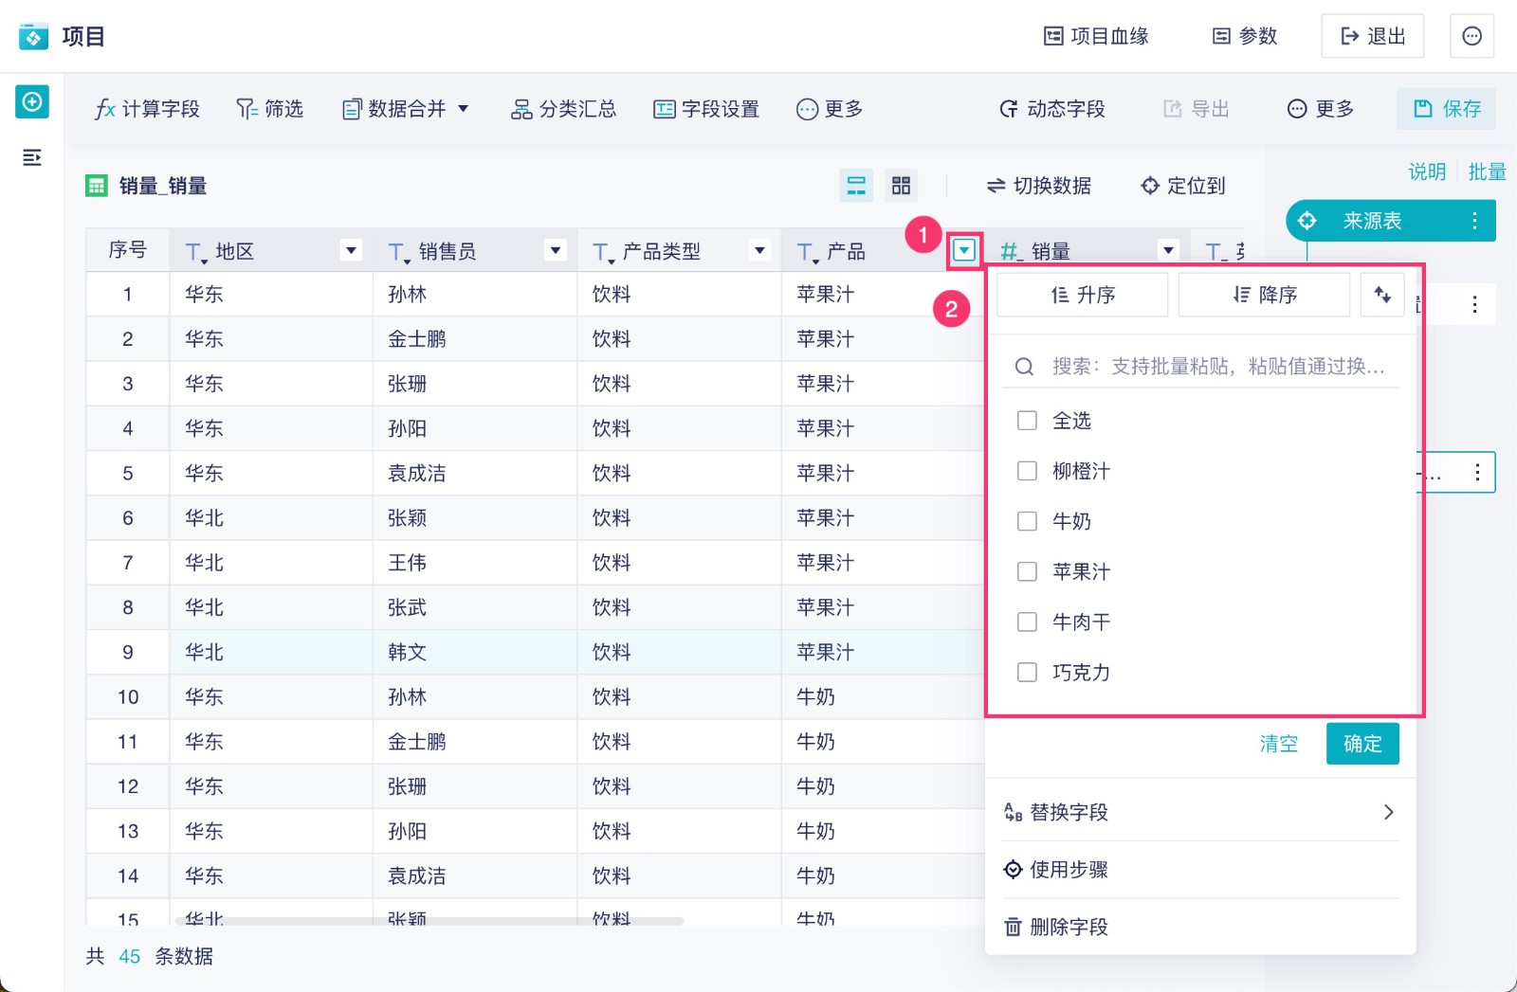Check the 苹果汁 filter checkbox
The image size is (1517, 992).
(x=1027, y=571)
